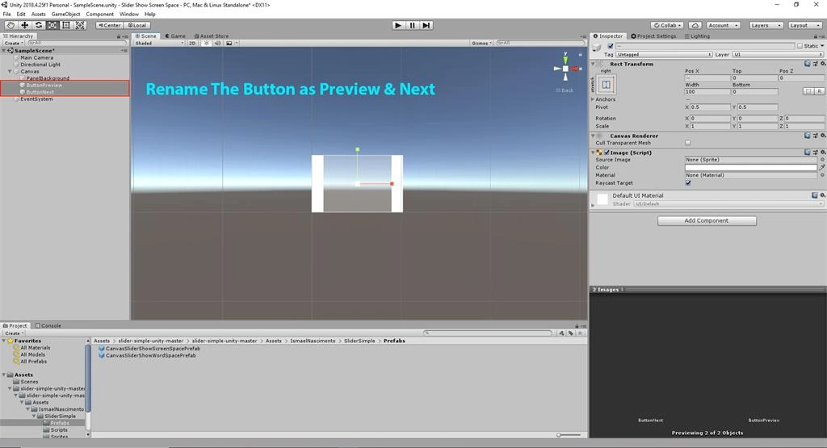The width and height of the screenshot is (827, 448).
Task: Select the Move tool
Action: (x=24, y=25)
